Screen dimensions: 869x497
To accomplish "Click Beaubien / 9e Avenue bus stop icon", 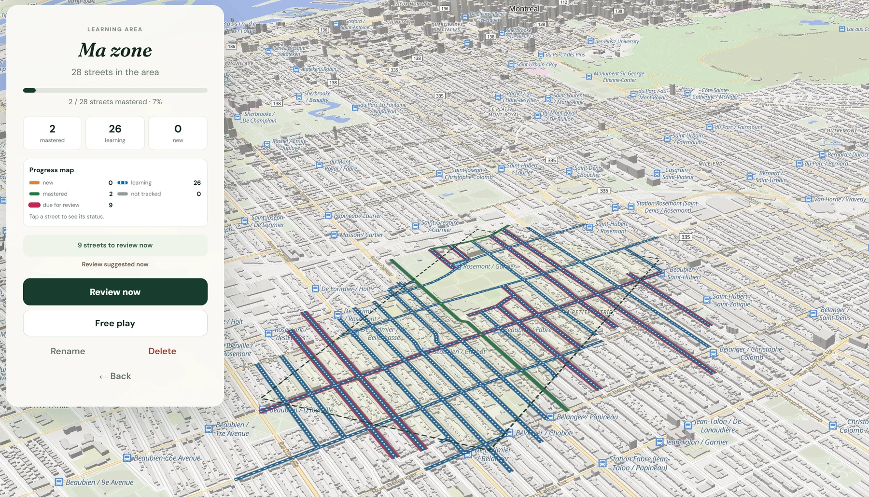I will click(x=59, y=482).
